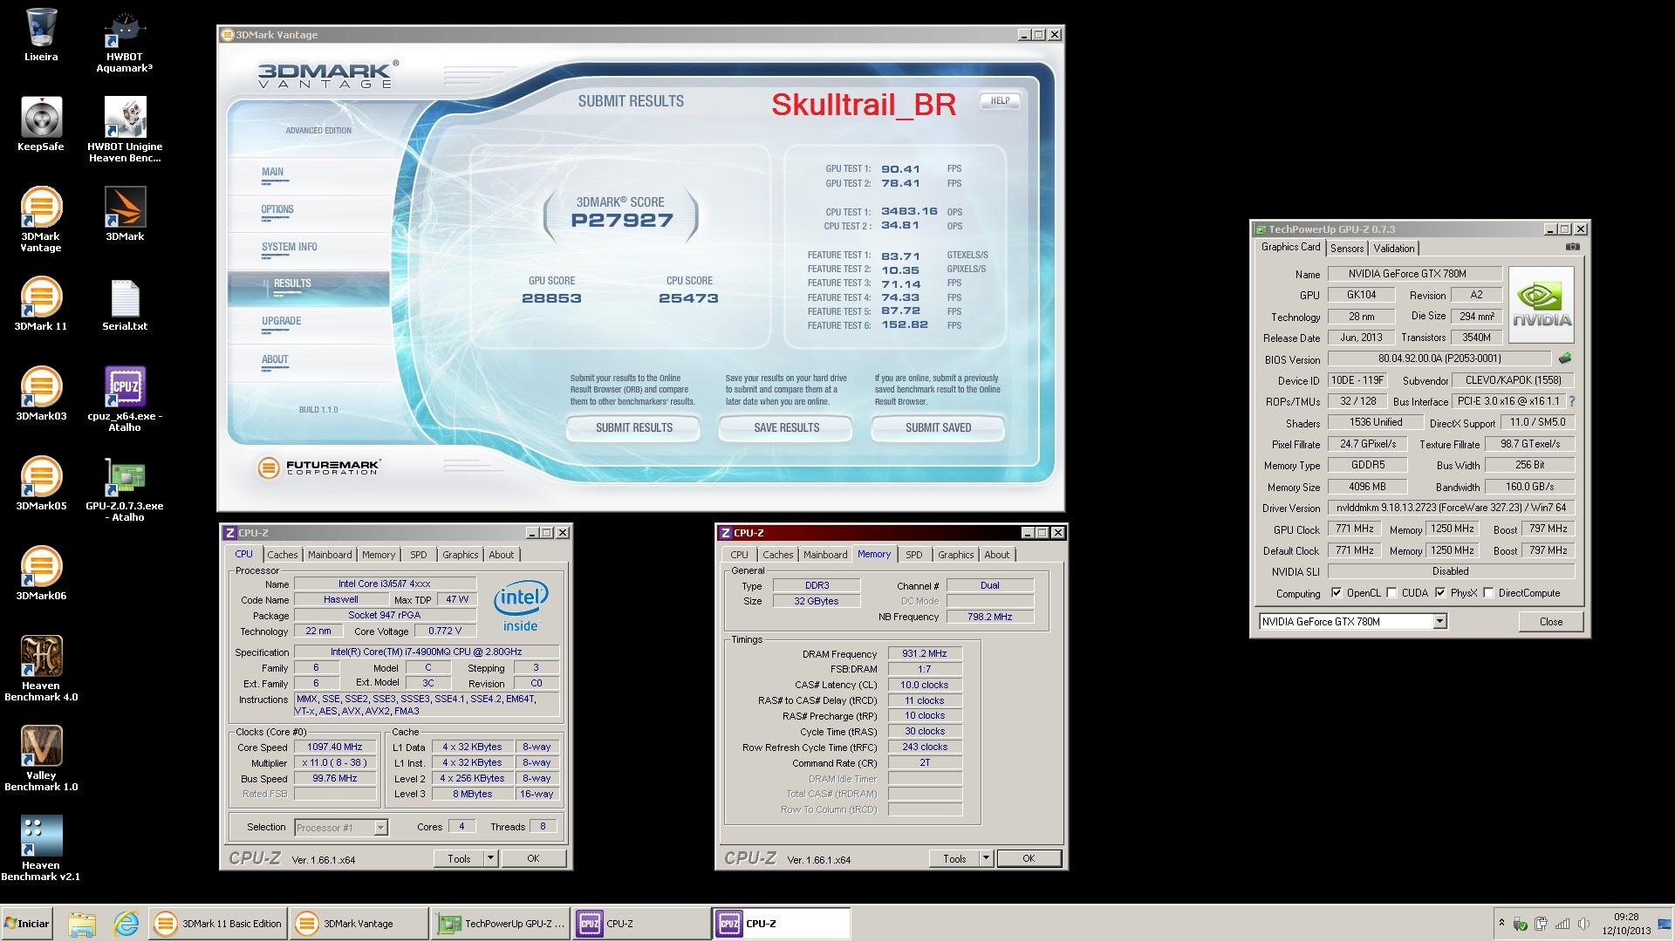Click SAVE RESULTS button
The height and width of the screenshot is (942, 1675).
pos(786,428)
